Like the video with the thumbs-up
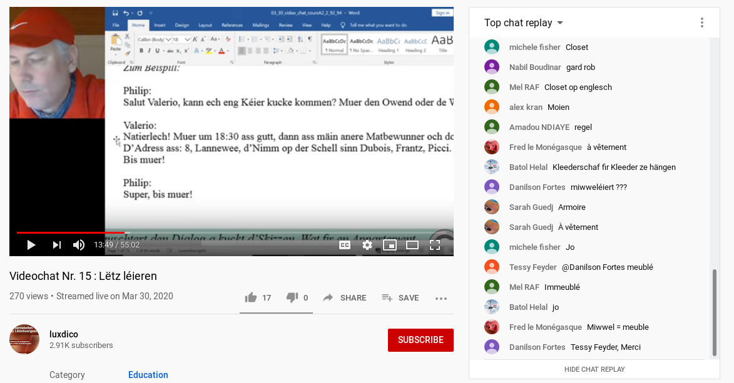The image size is (734, 383). click(250, 297)
